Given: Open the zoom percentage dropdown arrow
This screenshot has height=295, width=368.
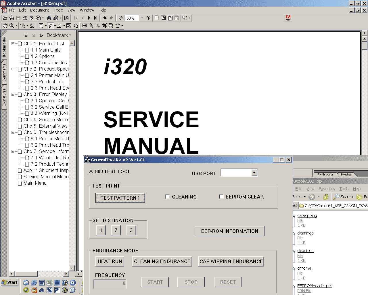Looking at the screenshot, I should tap(142, 18).
